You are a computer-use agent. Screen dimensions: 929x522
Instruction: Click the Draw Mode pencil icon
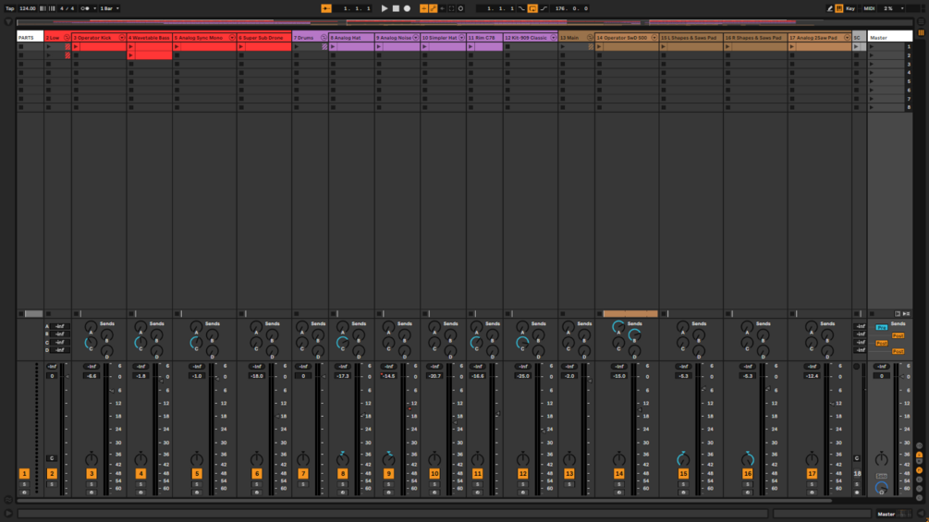click(829, 8)
